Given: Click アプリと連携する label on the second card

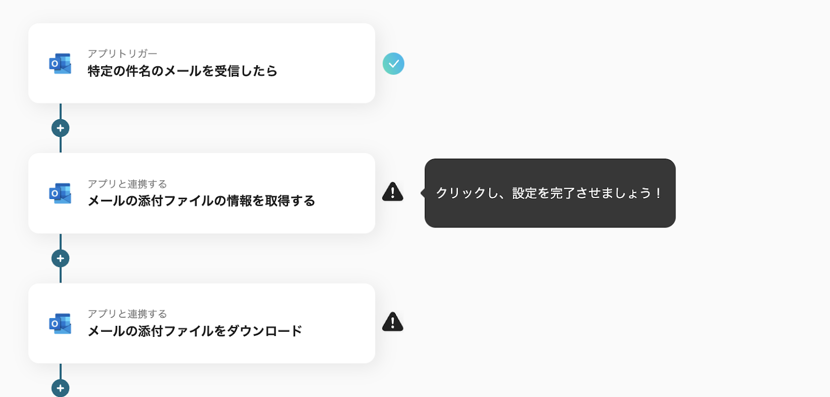Looking at the screenshot, I should point(127,184).
